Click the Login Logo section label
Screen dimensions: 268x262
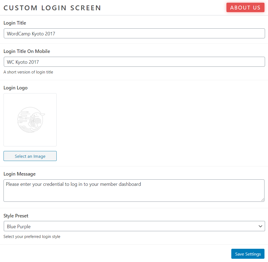click(x=15, y=88)
